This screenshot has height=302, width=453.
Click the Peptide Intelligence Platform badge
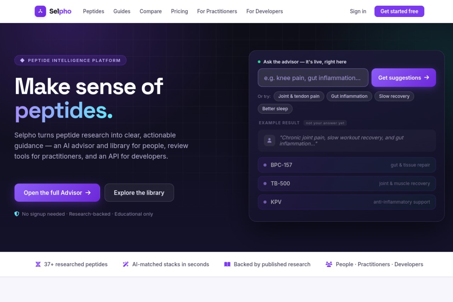pos(70,60)
